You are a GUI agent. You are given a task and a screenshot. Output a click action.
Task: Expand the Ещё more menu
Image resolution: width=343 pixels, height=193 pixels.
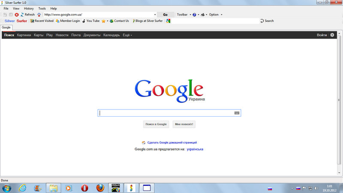[127, 35]
